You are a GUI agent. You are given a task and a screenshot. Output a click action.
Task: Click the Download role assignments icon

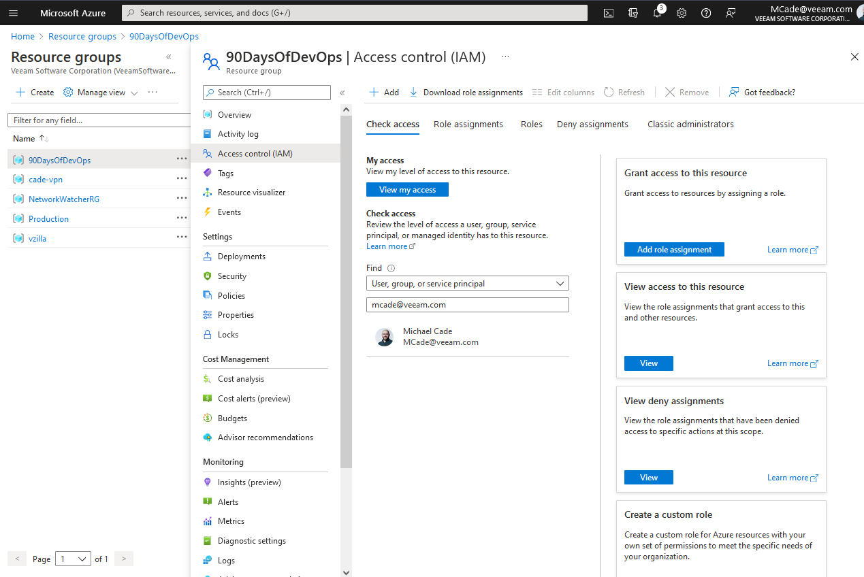(413, 93)
